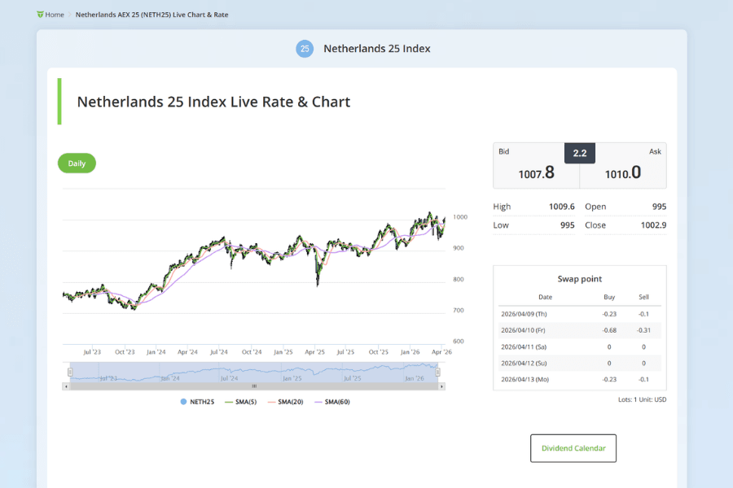The width and height of the screenshot is (733, 488).
Task: Click the circular Netherlands 25 index badge
Action: click(305, 49)
